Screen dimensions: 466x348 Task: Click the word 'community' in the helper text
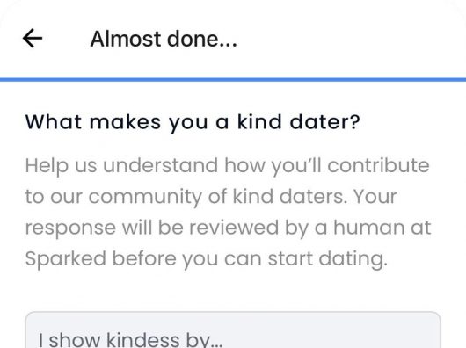pos(145,197)
